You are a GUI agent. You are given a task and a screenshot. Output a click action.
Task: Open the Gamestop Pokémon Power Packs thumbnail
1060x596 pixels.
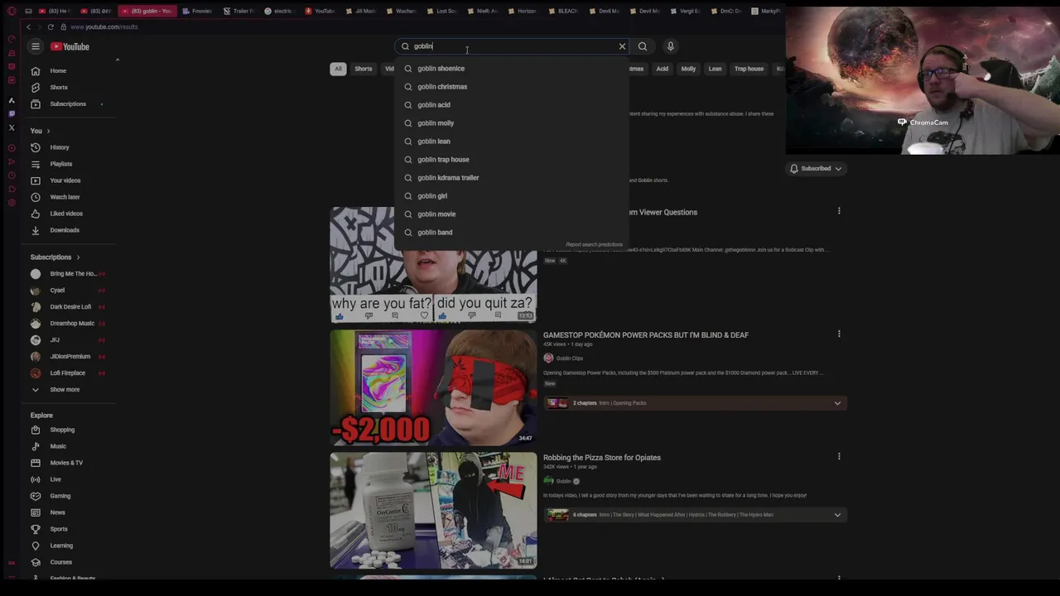tap(433, 387)
